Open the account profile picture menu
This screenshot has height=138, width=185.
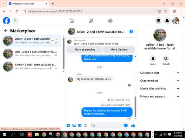(x=176, y=21)
